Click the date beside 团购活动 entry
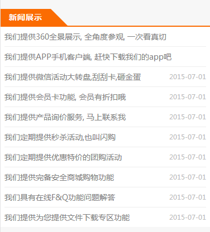The image size is (210, 232). (188, 157)
